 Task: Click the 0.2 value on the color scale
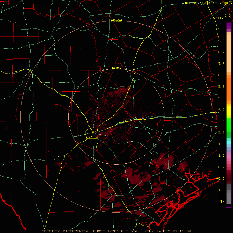point(221,167)
